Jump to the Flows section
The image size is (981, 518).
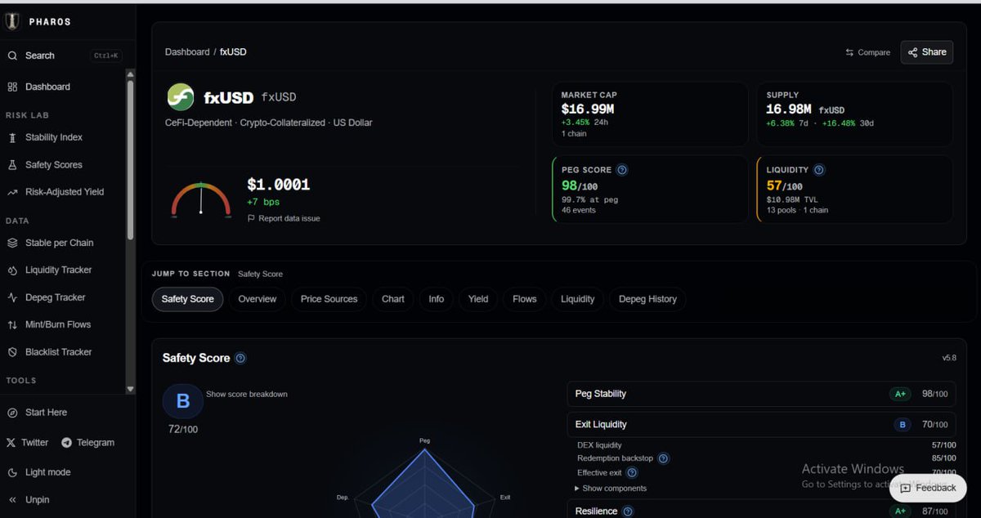(x=525, y=299)
